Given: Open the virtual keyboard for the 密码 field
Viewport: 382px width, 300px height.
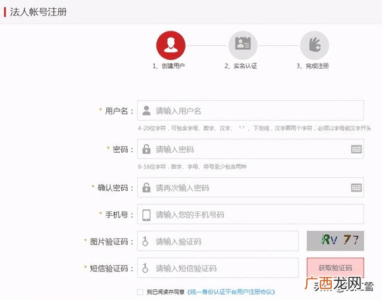Looking at the screenshot, I should [x=356, y=149].
